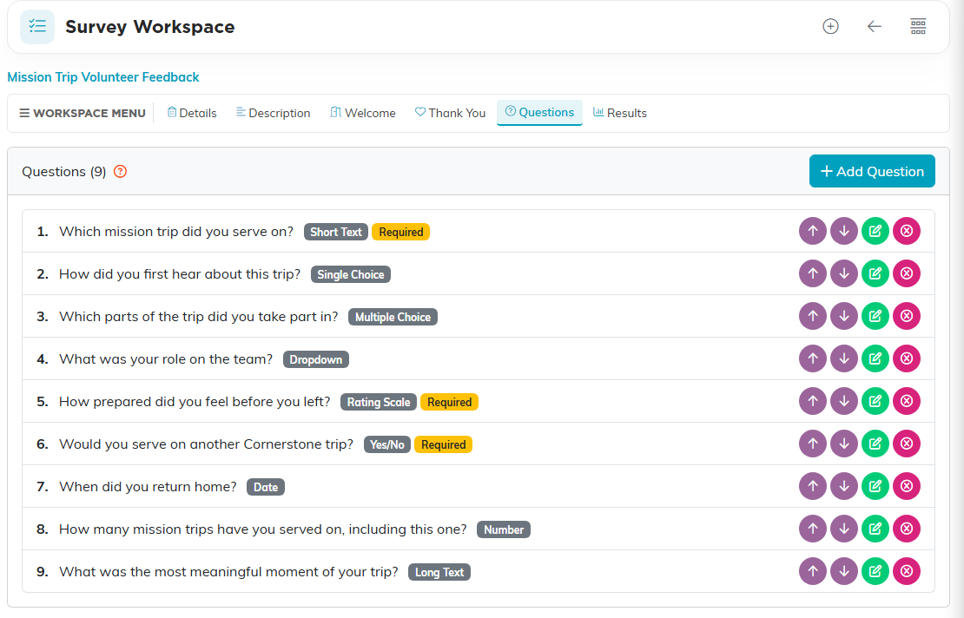Click the Dropdown type badge on question 4
The width and height of the screenshot is (964, 618).
[x=316, y=359]
